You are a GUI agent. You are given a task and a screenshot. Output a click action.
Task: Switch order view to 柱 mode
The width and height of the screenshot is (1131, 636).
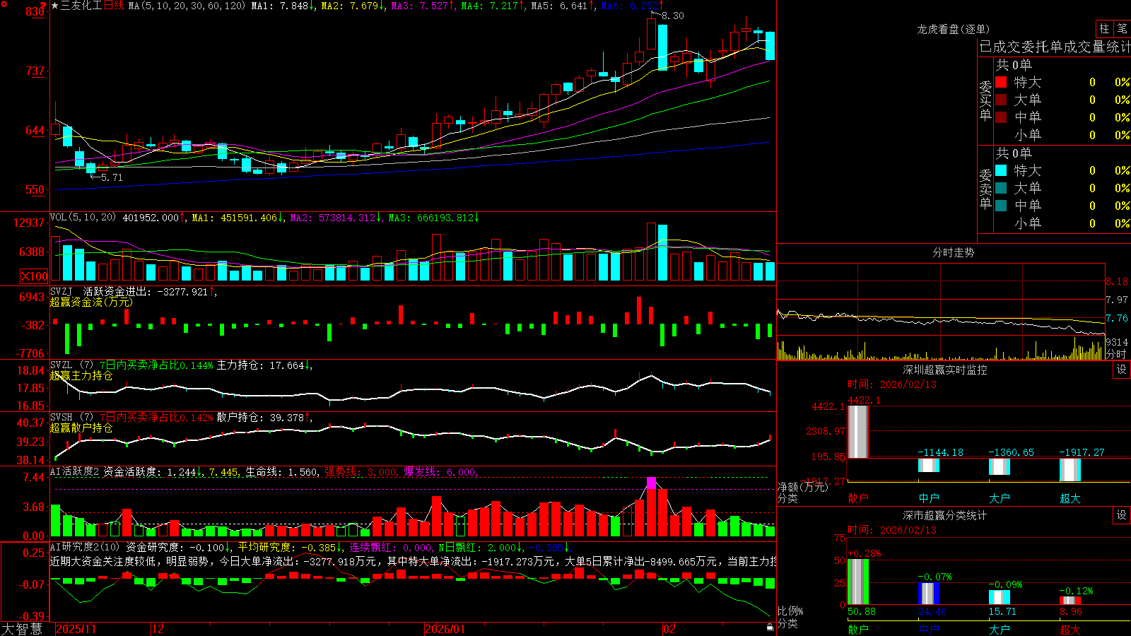1104,29
